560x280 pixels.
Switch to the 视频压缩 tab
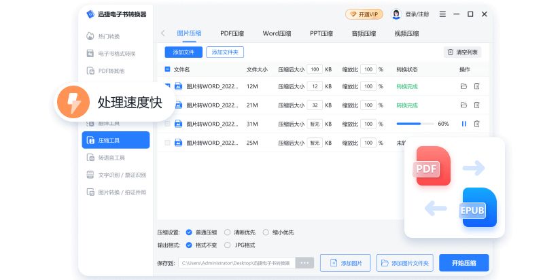[406, 33]
